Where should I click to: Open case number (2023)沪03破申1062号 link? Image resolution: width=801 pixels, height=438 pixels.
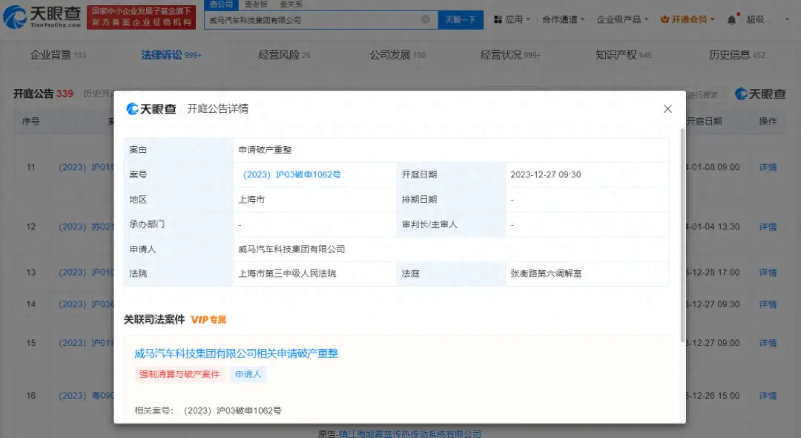291,174
